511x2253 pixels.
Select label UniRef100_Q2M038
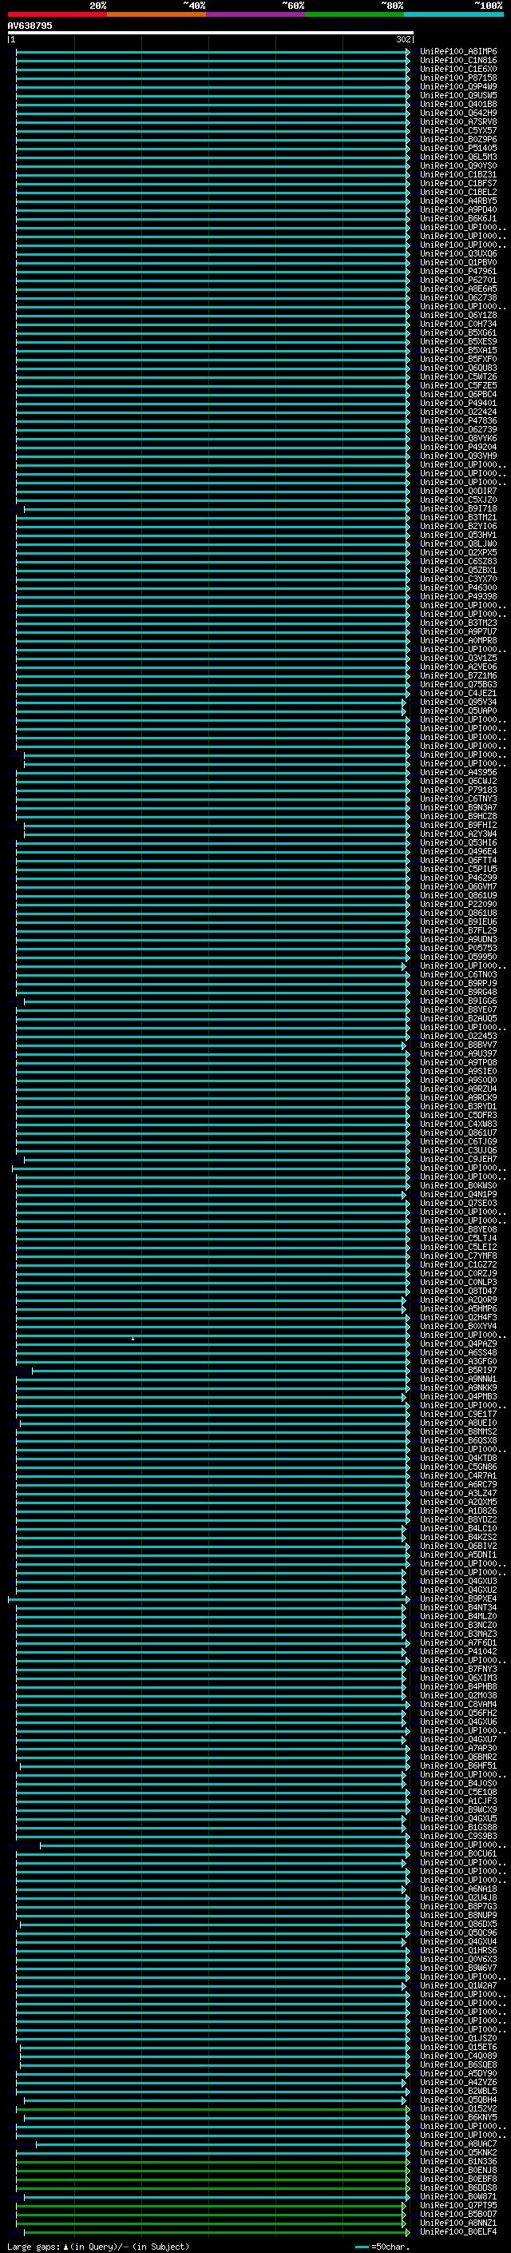pos(458,1696)
